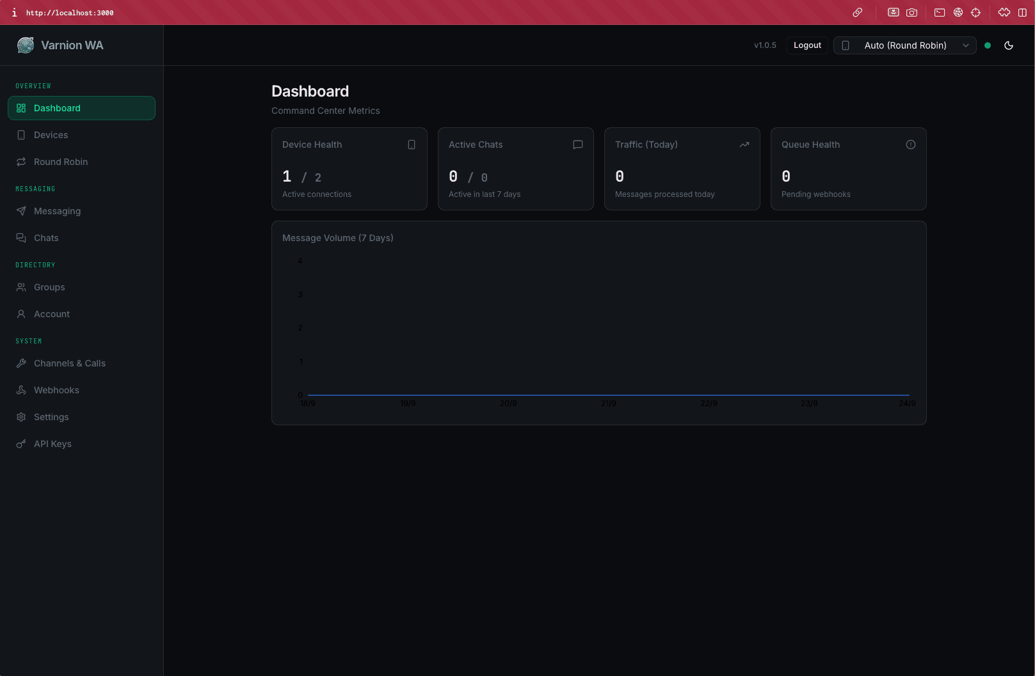Open Round Robin in the sidebar
The image size is (1035, 676).
pyautogui.click(x=81, y=162)
